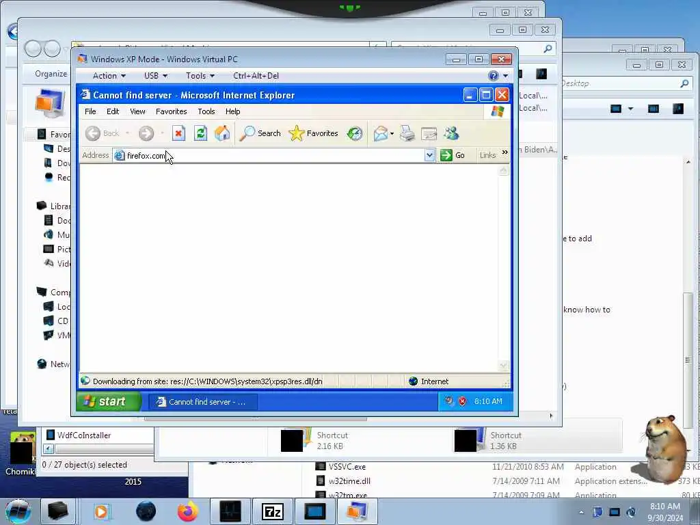Open the IE Edit menu
Viewport: 700px width, 525px height.
pyautogui.click(x=113, y=111)
